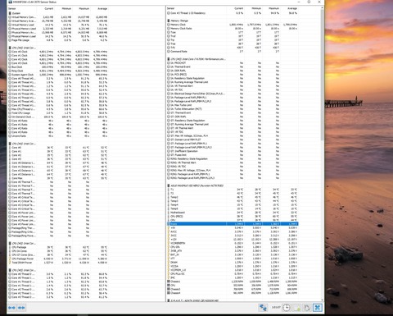Screen dimensions: 393x316
Task: Select the Total DRAM Power row
Action: [x=58, y=263]
